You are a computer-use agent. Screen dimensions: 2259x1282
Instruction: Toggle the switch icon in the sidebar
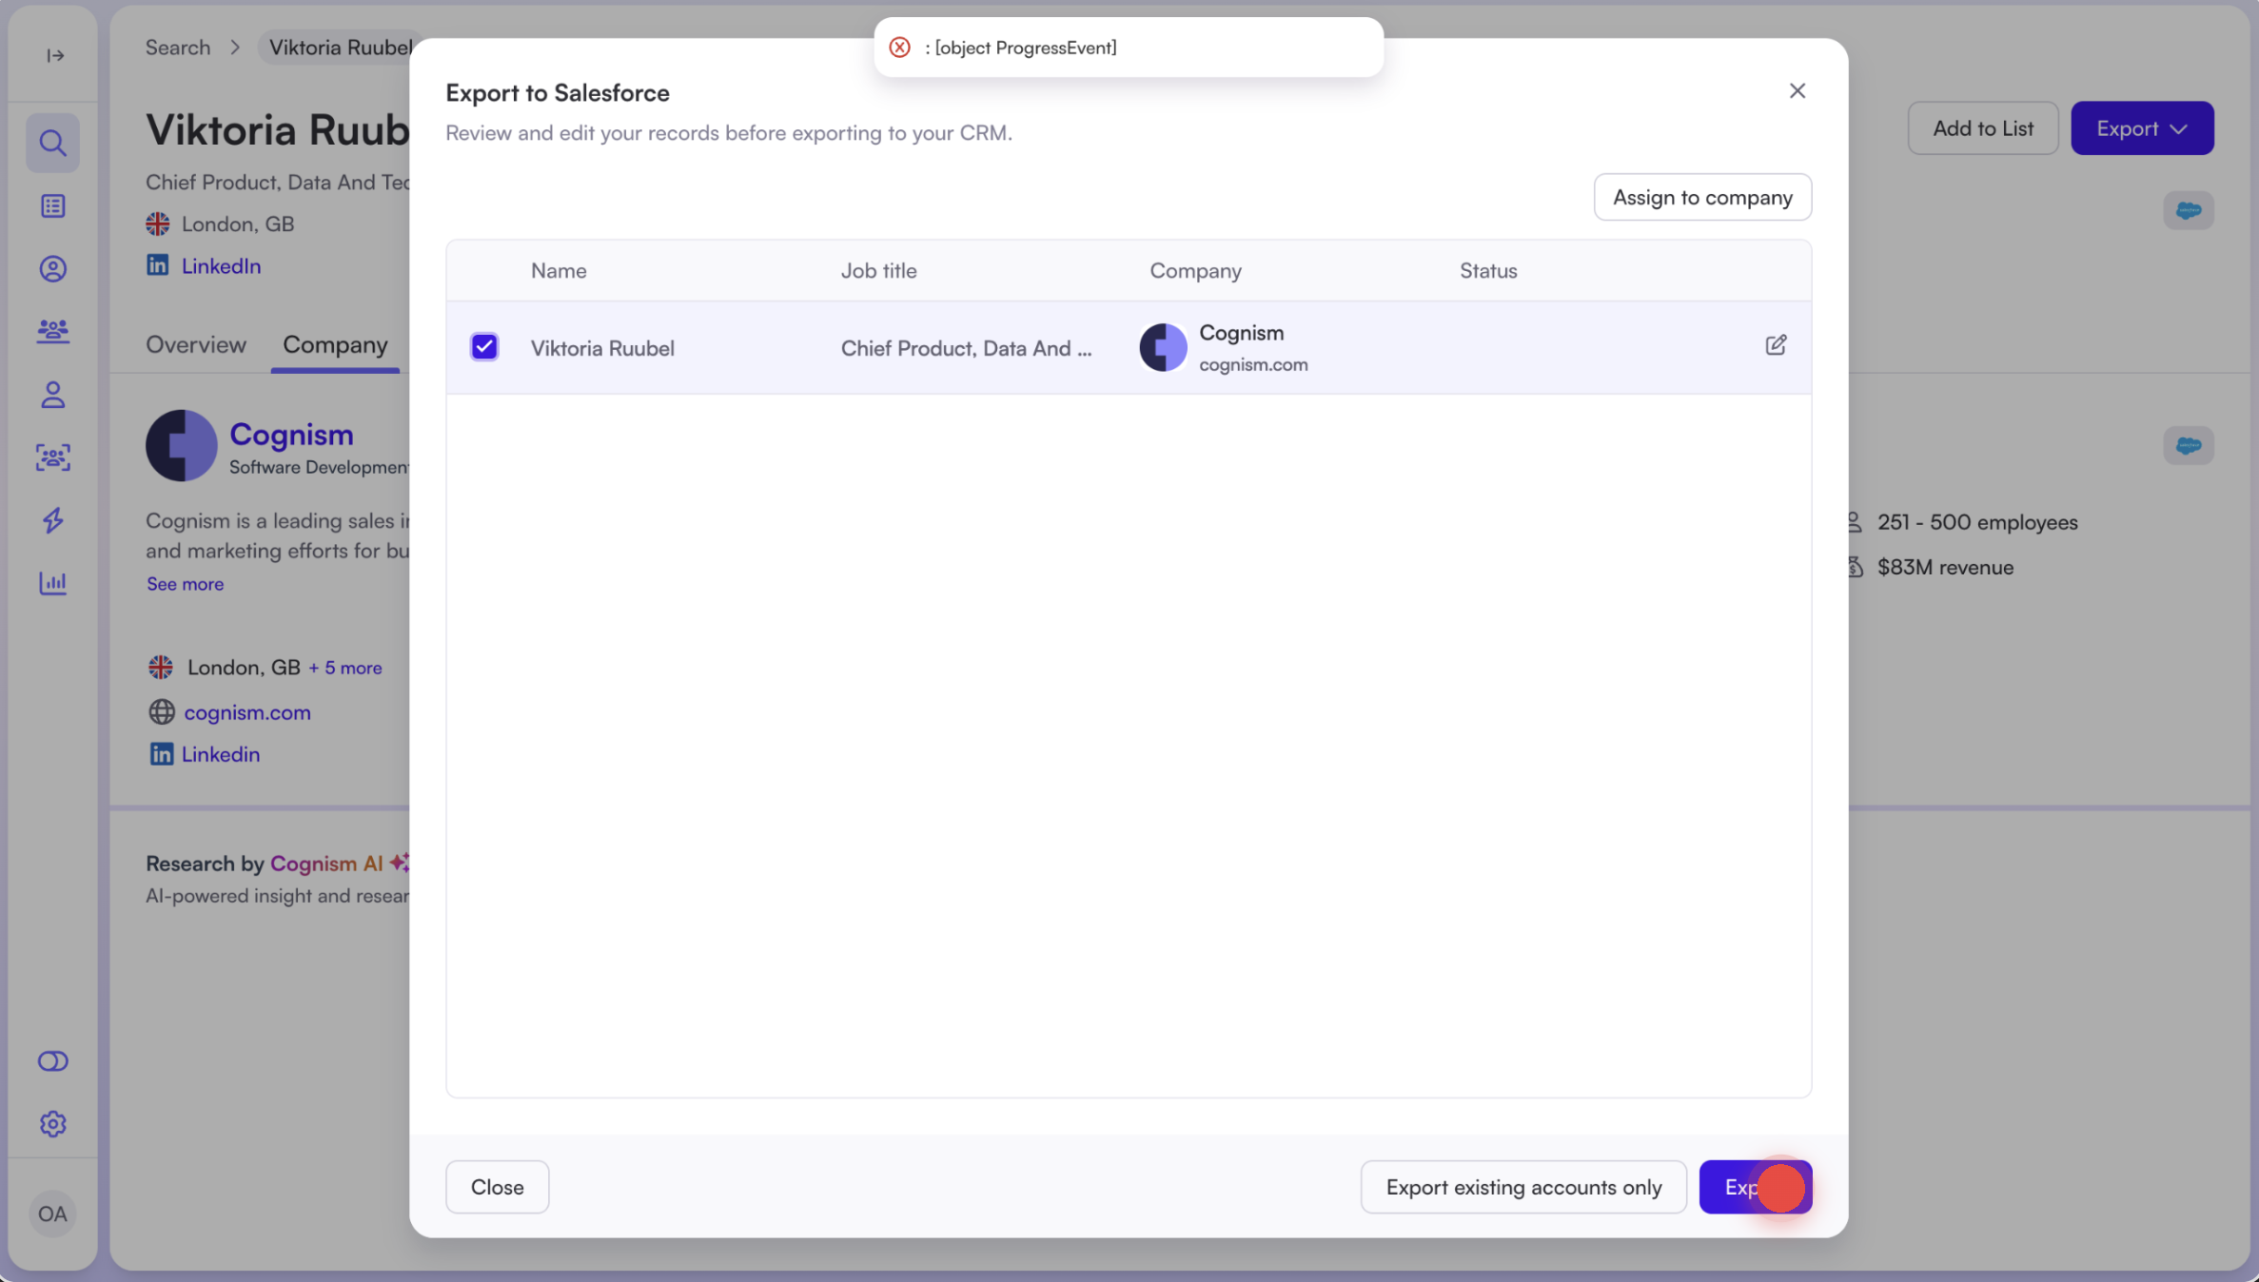[52, 1061]
